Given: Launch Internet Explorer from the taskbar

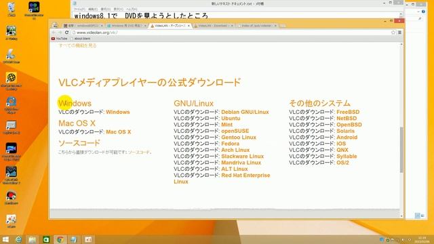Looking at the screenshot, I should pos(18,239).
